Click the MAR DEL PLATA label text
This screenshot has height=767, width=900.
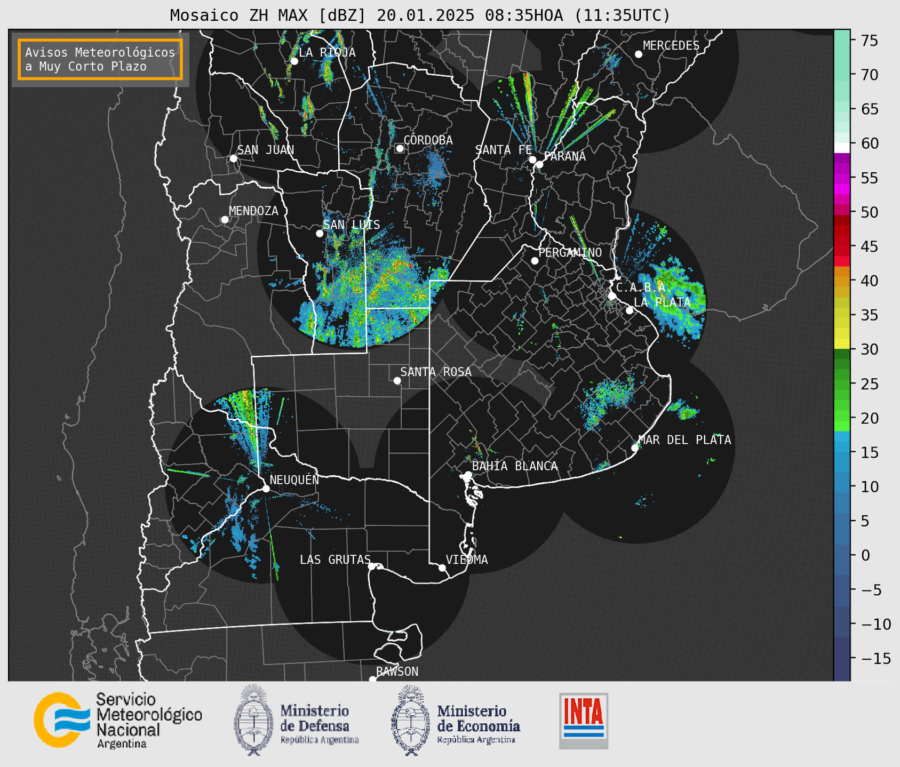[x=685, y=440]
